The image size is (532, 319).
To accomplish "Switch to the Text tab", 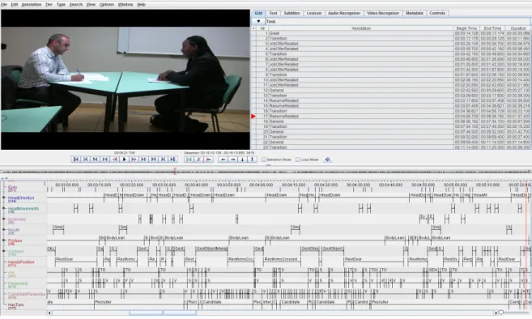I will (273, 13).
